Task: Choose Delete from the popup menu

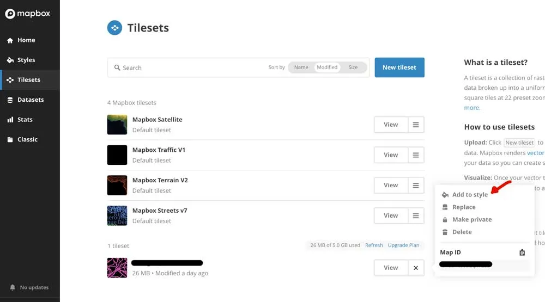Action: click(462, 232)
